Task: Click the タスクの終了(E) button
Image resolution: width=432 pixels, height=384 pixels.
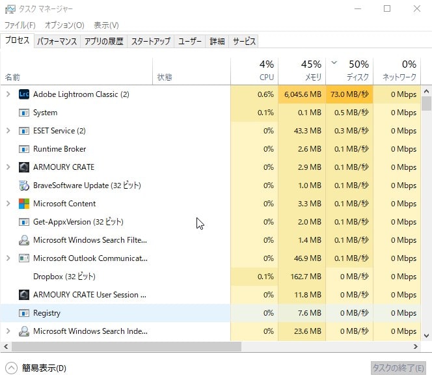Action: tap(398, 368)
